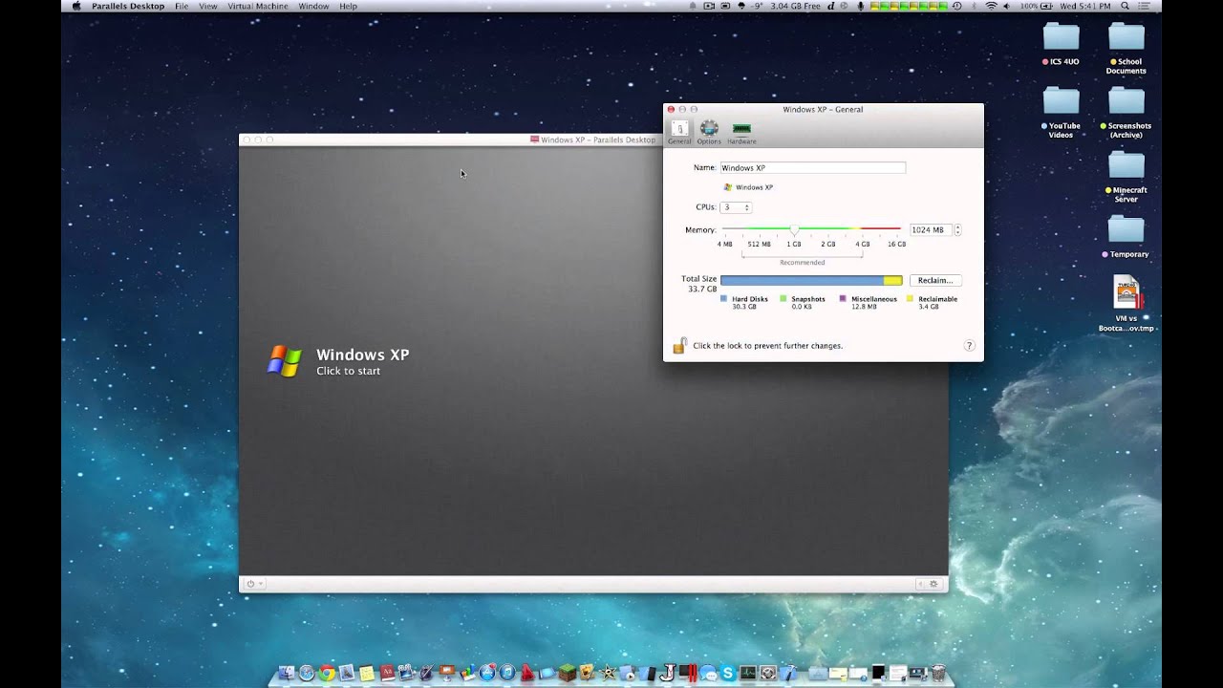Viewport: 1223px width, 688px height.
Task: Click Parallels Desktop icon in dock
Action: coord(688,673)
